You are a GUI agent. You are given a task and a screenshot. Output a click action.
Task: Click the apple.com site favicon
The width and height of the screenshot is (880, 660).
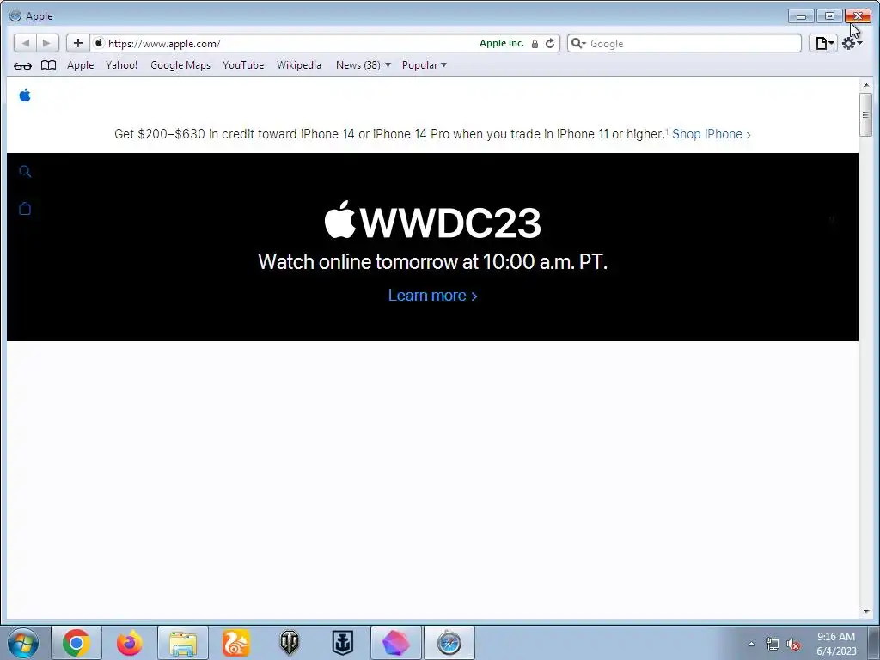[x=98, y=43]
